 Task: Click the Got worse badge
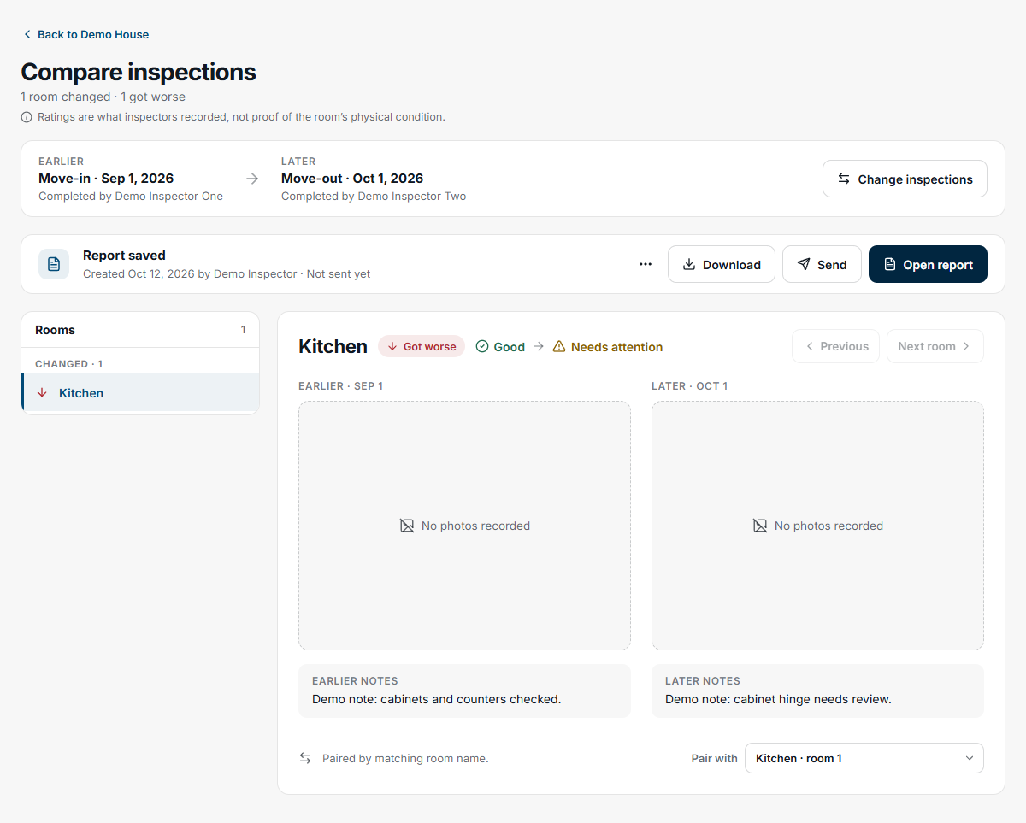pos(422,346)
